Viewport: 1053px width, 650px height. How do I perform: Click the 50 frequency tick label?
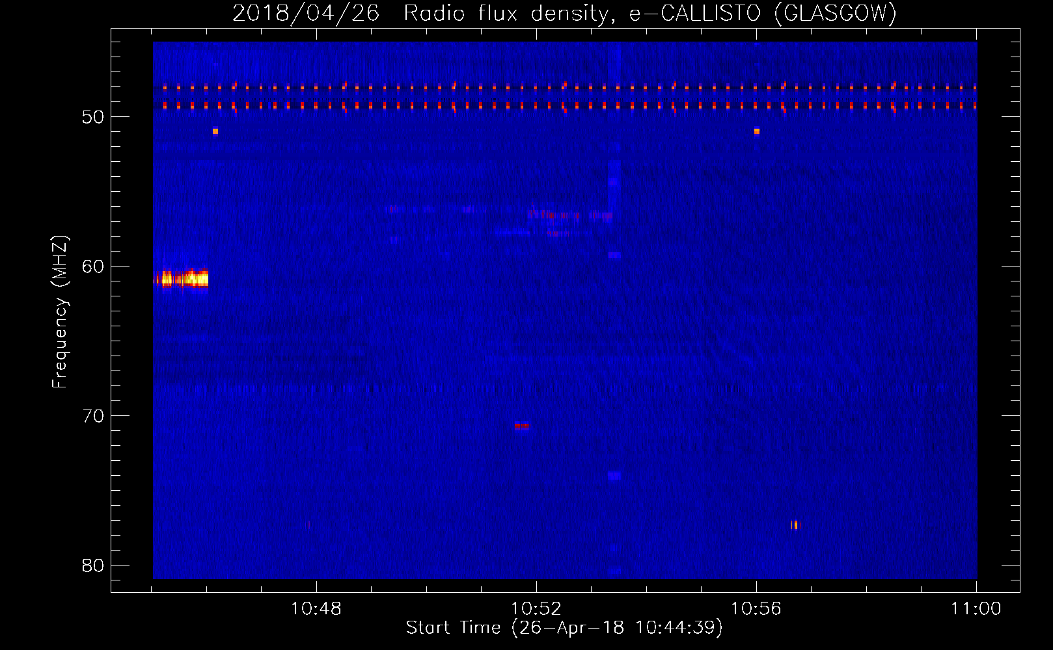click(93, 117)
